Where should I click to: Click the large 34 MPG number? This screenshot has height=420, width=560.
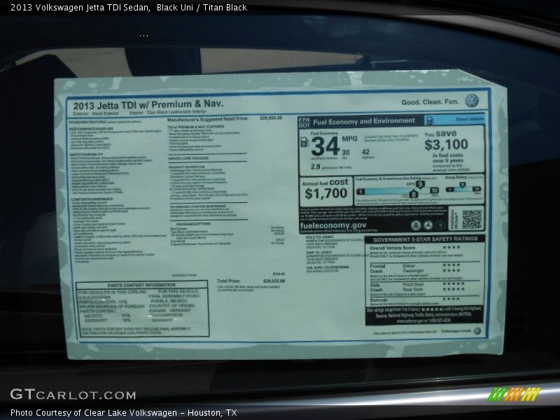point(325,146)
